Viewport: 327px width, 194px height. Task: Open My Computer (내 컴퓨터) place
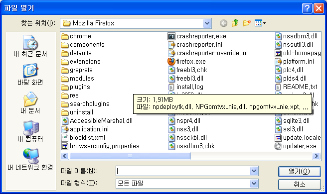(30, 131)
